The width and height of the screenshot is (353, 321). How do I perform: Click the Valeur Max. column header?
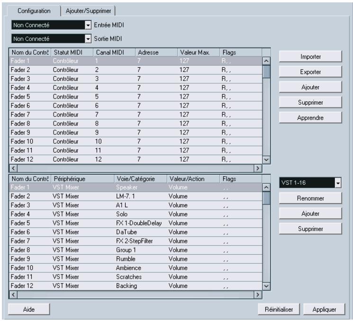click(199, 53)
